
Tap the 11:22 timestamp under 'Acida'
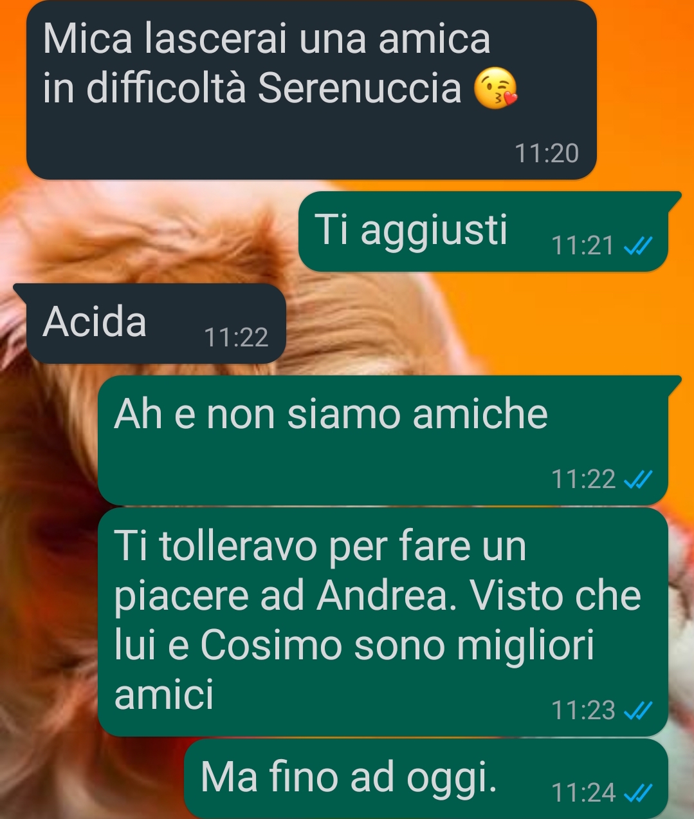coord(236,337)
